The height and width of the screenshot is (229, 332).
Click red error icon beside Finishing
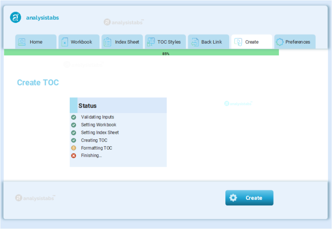(73, 155)
